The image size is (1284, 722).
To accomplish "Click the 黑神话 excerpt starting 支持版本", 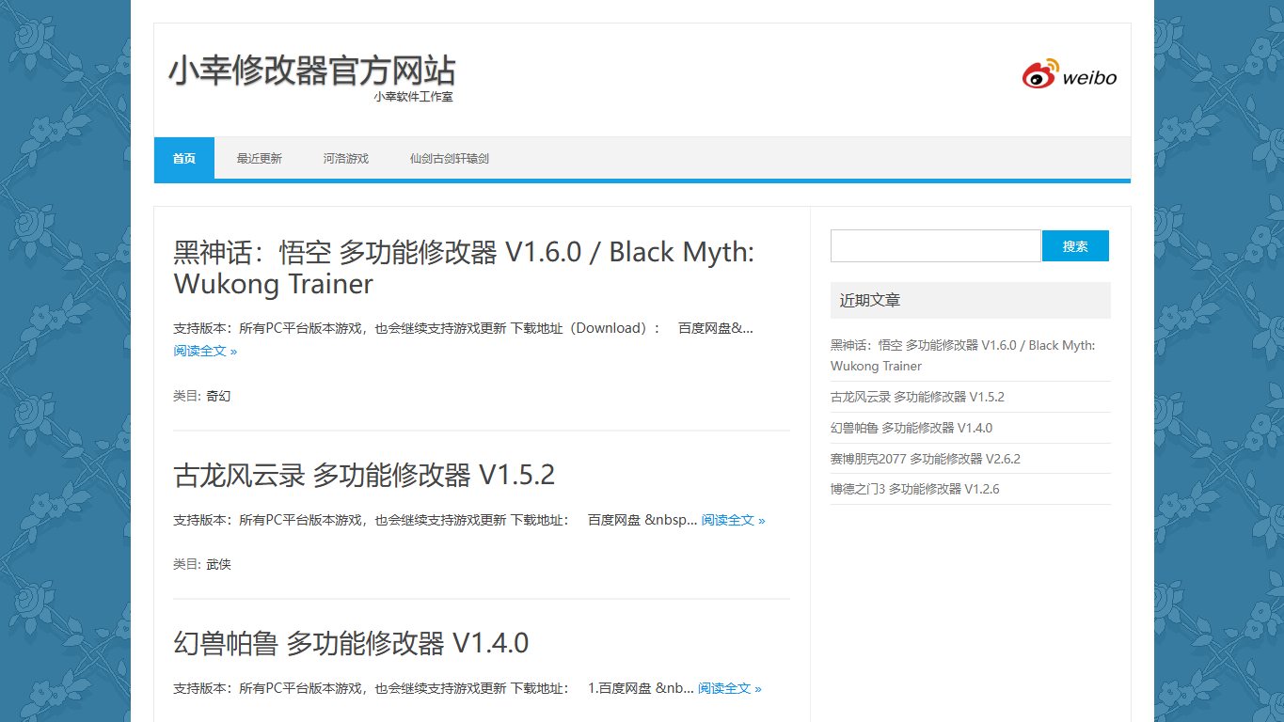I will click(x=464, y=328).
